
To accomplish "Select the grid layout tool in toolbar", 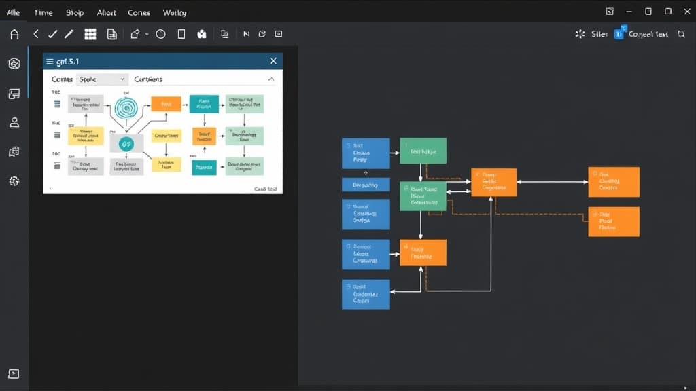I will [x=90, y=33].
